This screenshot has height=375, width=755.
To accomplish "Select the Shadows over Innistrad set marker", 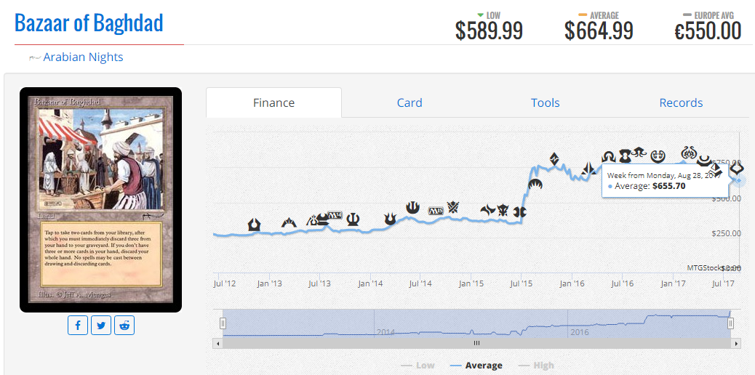I will click(x=609, y=157).
